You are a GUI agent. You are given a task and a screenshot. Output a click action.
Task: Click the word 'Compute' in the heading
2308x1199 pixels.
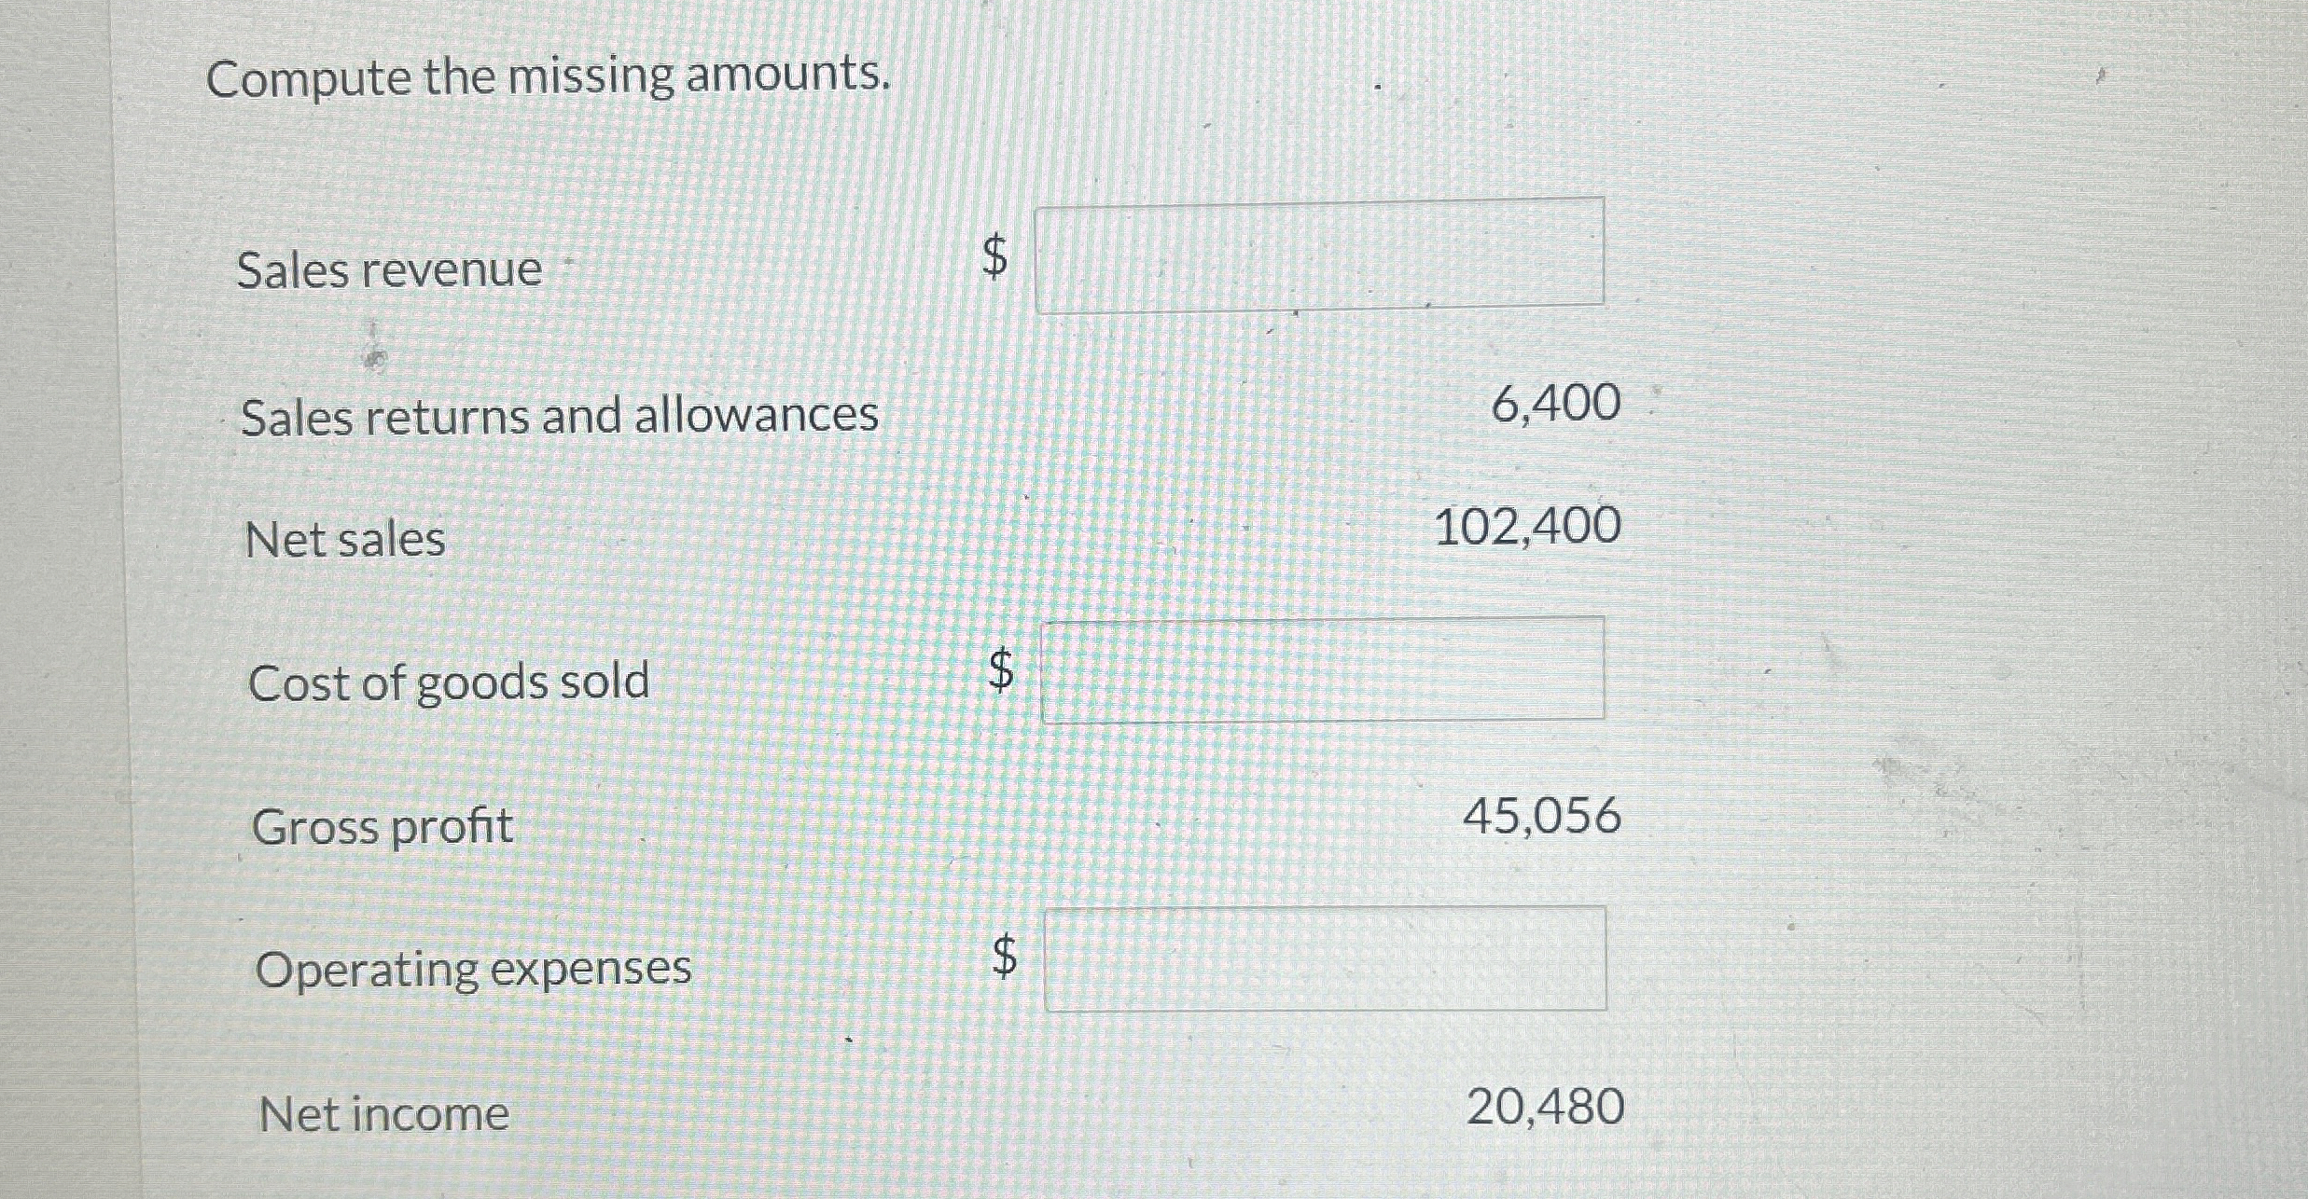pos(307,78)
